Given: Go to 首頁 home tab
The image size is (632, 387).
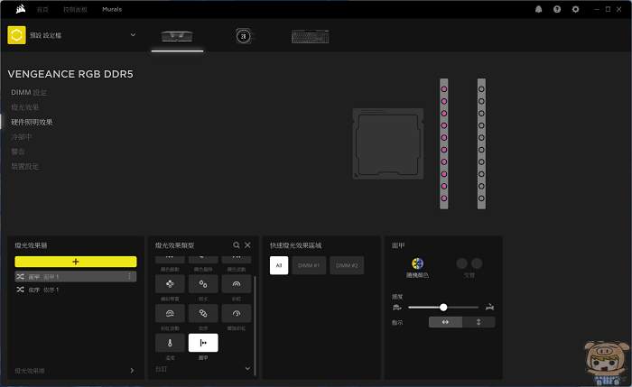Looking at the screenshot, I should tap(42, 9).
